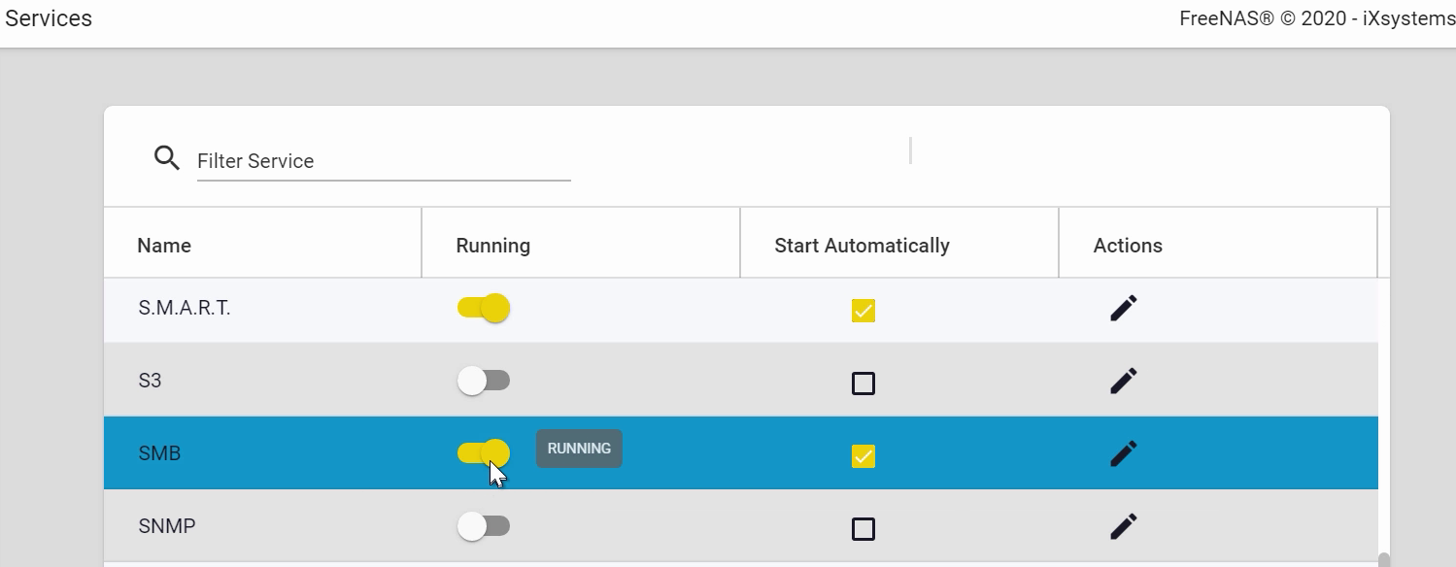Edit the S.M.A.R.T. service configuration
This screenshot has width=1456, height=567.
[1123, 309]
